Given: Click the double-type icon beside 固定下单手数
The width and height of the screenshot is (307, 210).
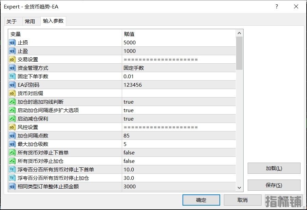Looking at the screenshot, I should [x=12, y=77].
